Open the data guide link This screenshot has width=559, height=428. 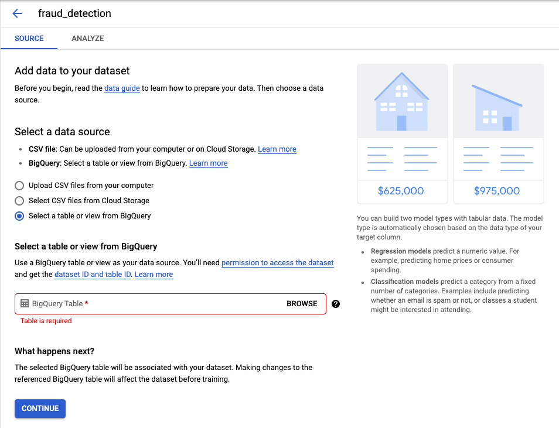click(x=122, y=88)
